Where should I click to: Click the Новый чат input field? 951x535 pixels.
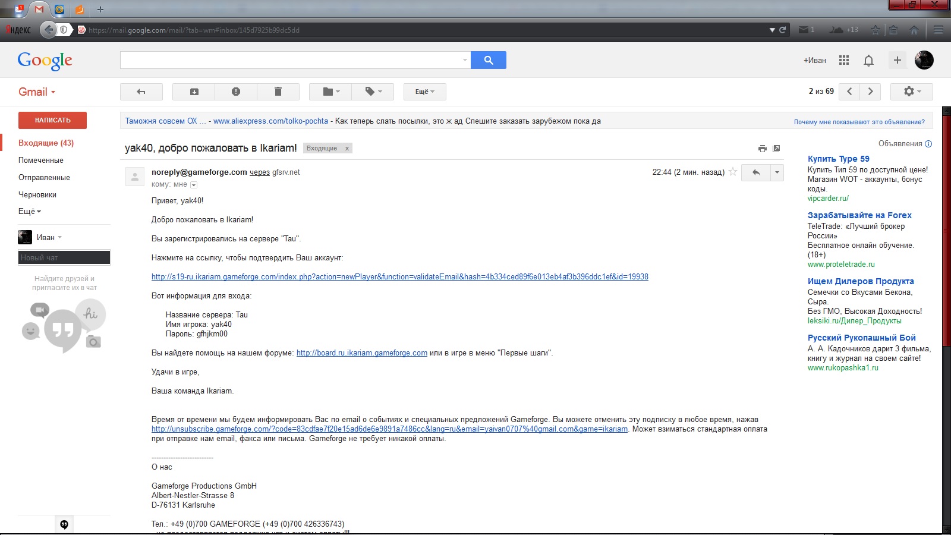click(64, 257)
